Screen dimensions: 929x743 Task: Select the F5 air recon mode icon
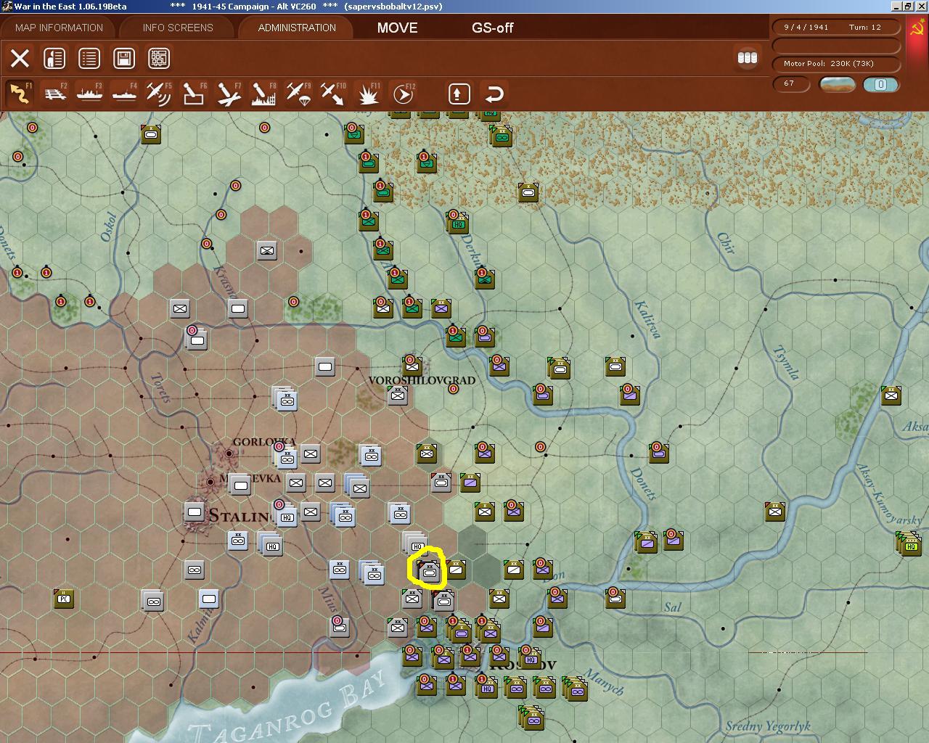159,94
